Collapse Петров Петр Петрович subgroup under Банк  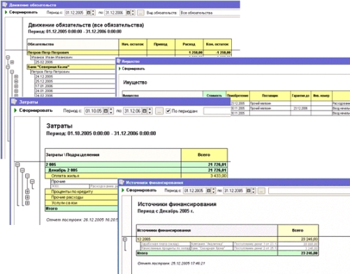12,72
